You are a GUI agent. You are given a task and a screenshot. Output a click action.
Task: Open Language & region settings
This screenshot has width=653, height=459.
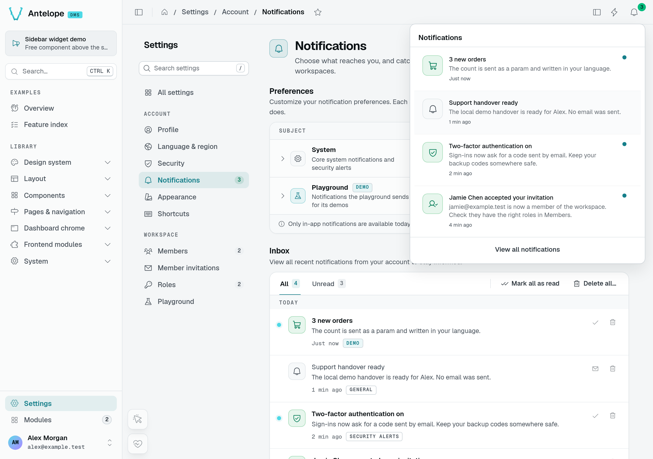[x=194, y=146]
